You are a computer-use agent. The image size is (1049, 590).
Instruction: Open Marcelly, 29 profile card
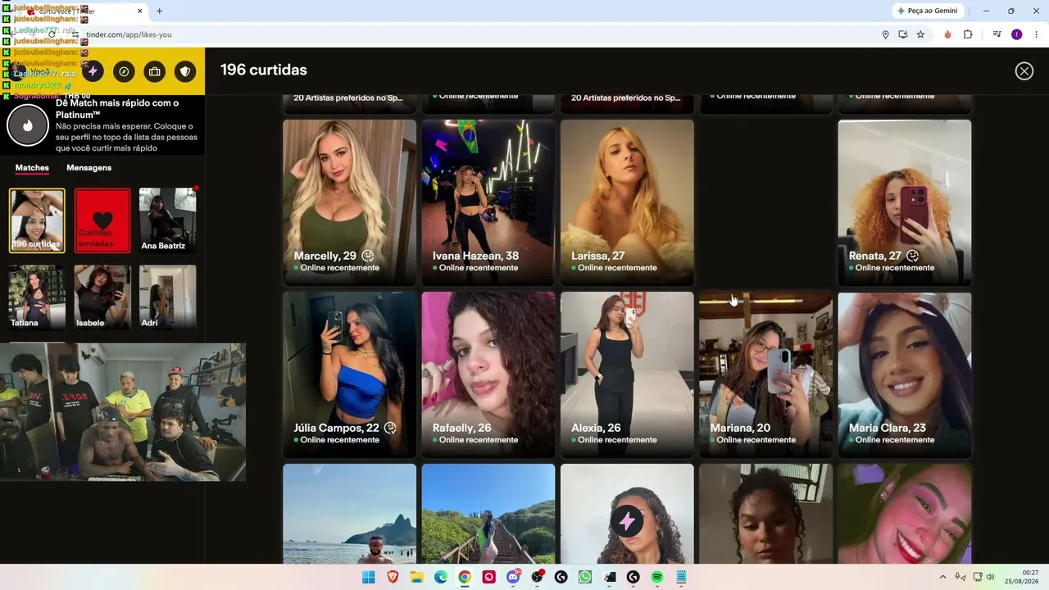349,202
